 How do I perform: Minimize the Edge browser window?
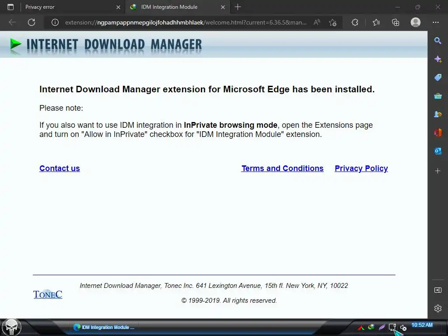point(397,7)
